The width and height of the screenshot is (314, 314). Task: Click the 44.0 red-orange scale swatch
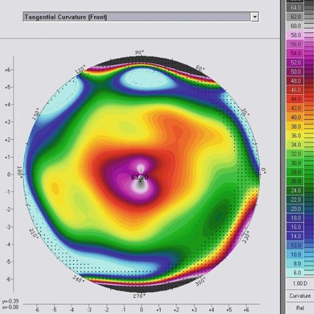click(295, 99)
